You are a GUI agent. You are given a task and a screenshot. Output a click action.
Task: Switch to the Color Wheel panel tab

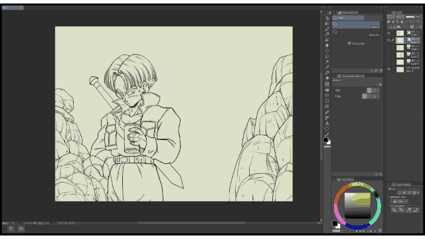346,179
